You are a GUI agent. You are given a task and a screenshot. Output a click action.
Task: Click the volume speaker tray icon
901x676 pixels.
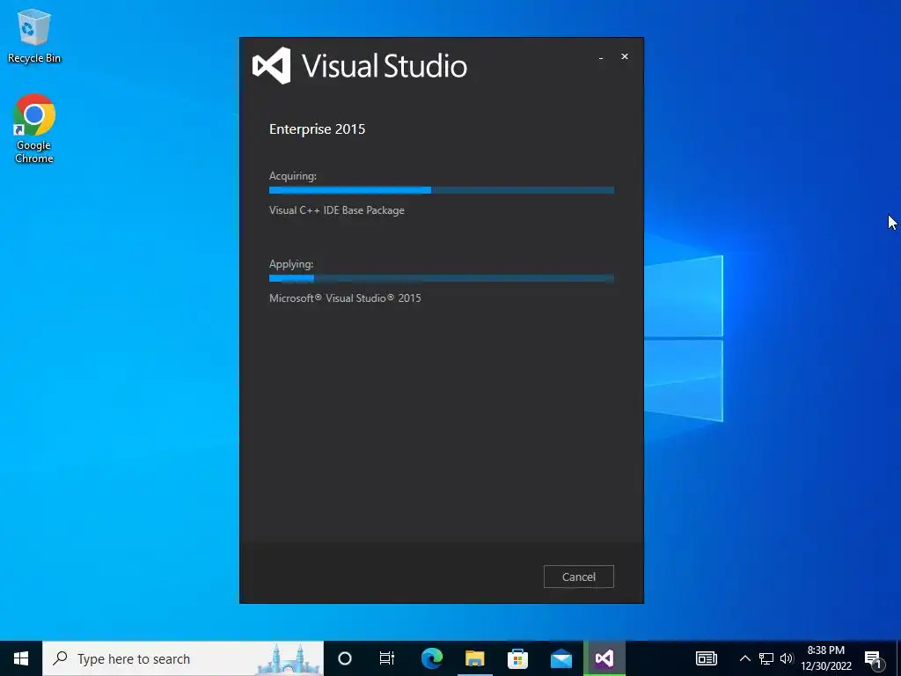point(787,658)
